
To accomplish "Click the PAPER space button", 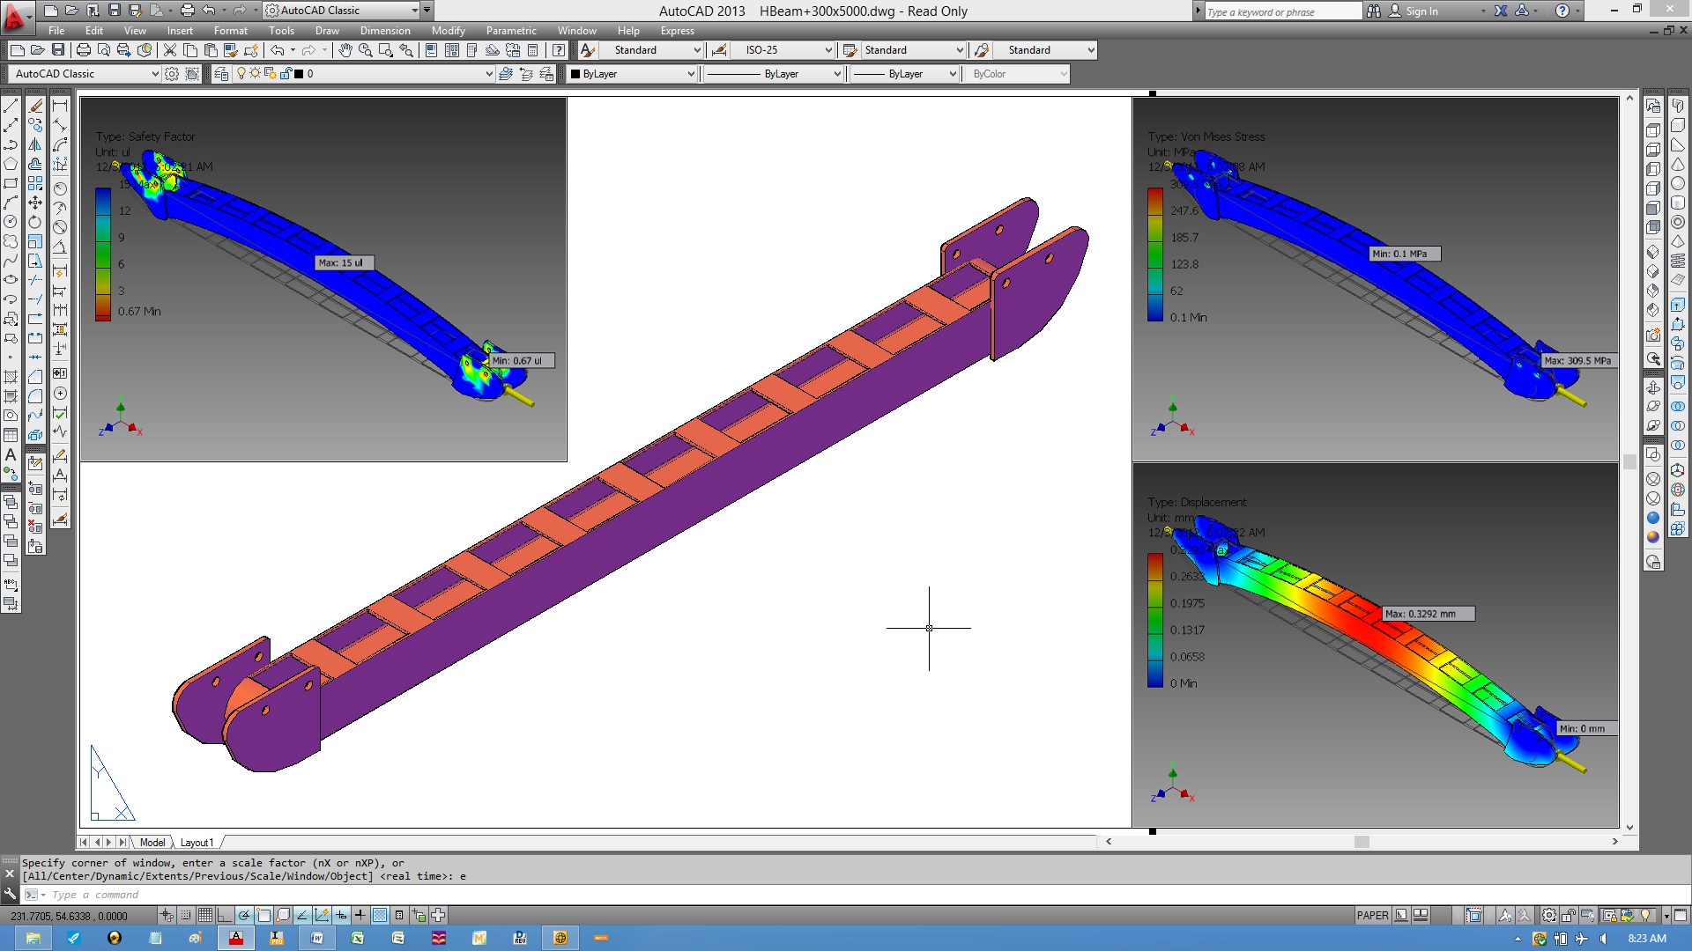I will tap(1372, 915).
